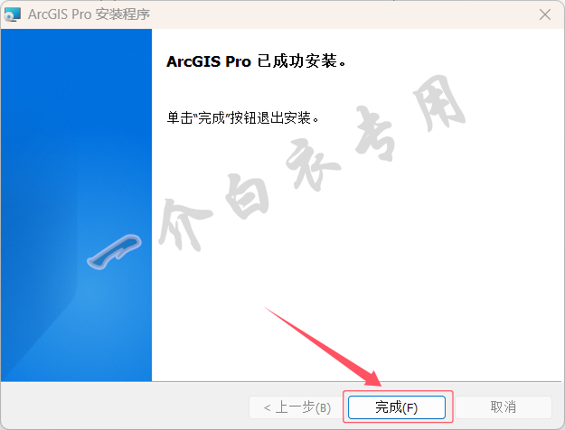Image resolution: width=565 pixels, height=430 pixels.
Task: Click the bold heading ArcGIS Pro 已成功安装
Action: (x=256, y=61)
